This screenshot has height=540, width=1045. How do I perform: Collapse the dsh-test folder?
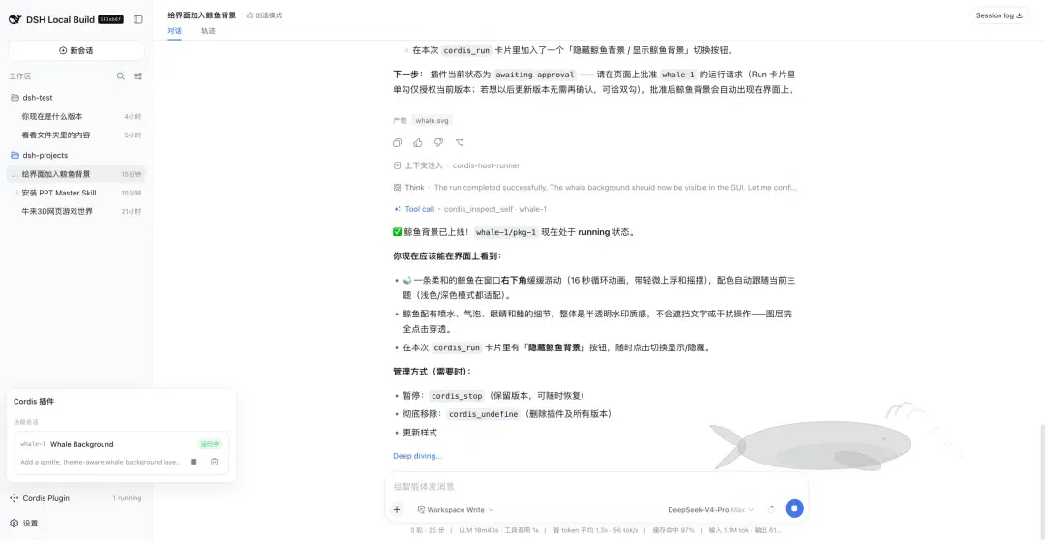76,98
